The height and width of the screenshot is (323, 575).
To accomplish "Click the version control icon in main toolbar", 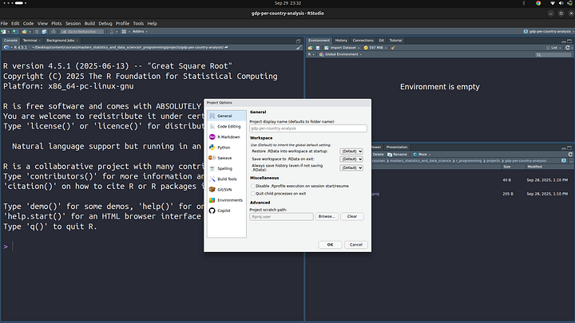I will coord(112,31).
